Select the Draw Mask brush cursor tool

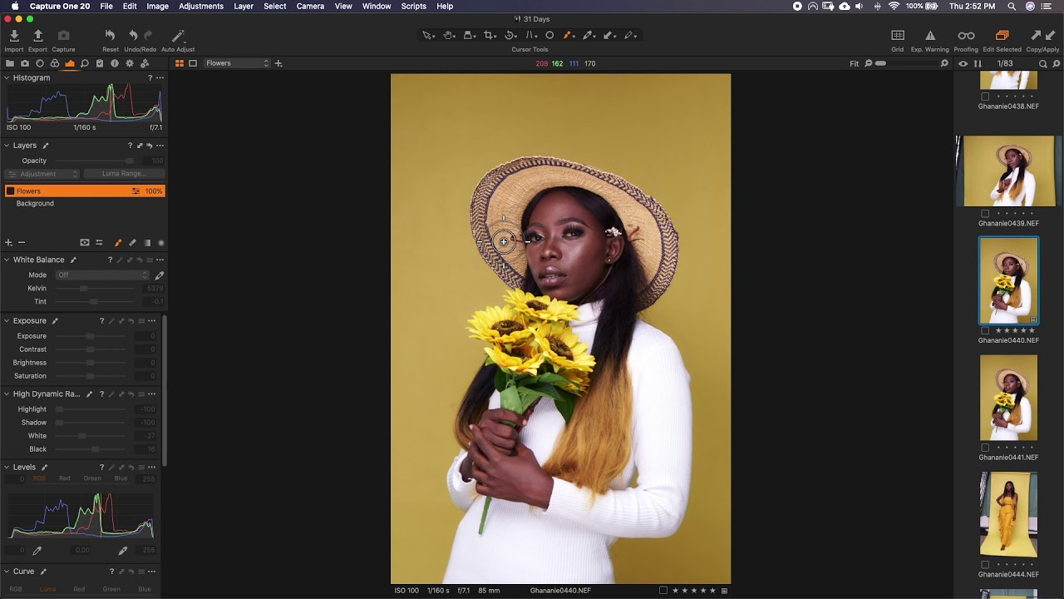pyautogui.click(x=569, y=35)
